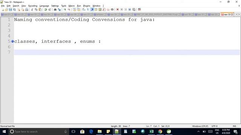
Task: Click the taskbar search box
Action: [x=38, y=132]
